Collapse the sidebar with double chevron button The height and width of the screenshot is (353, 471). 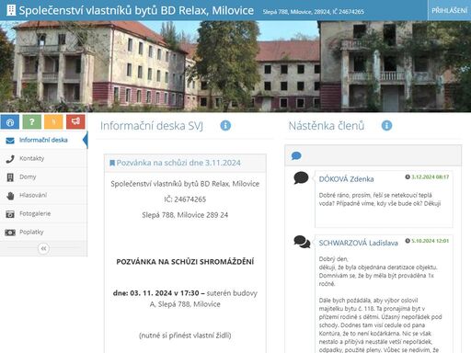tap(43, 248)
